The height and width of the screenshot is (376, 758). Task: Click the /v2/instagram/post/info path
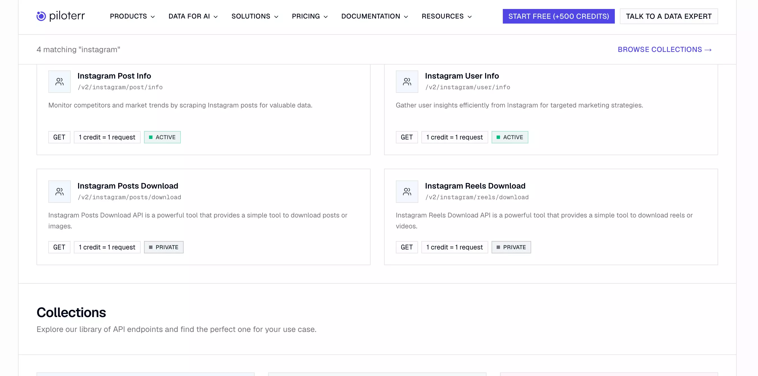point(120,87)
